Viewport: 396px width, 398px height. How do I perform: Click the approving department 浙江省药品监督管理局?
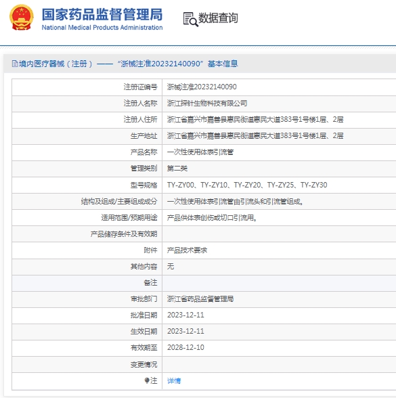point(200,298)
